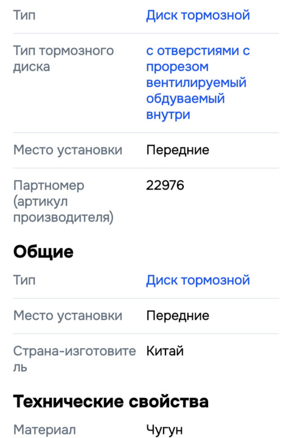Click the material value 'Чугун'
This screenshot has width=292, height=438.
point(164,430)
